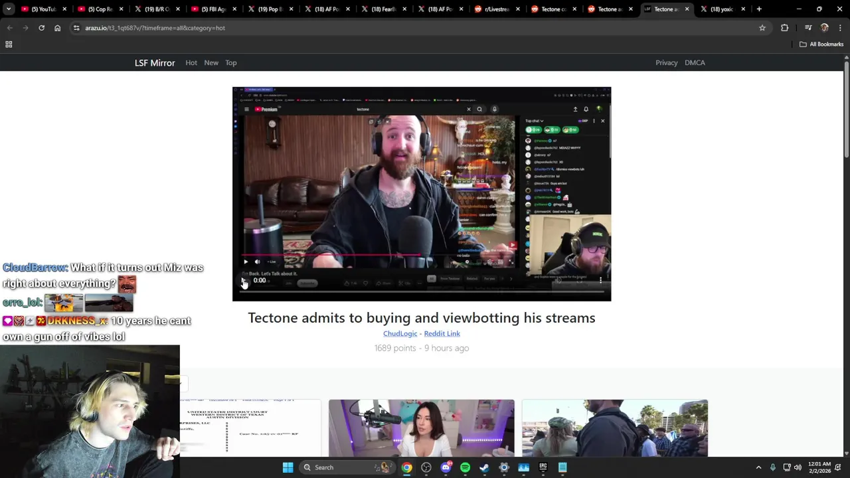Open network settings in system tray
This screenshot has height=478, width=850.
pyautogui.click(x=787, y=467)
